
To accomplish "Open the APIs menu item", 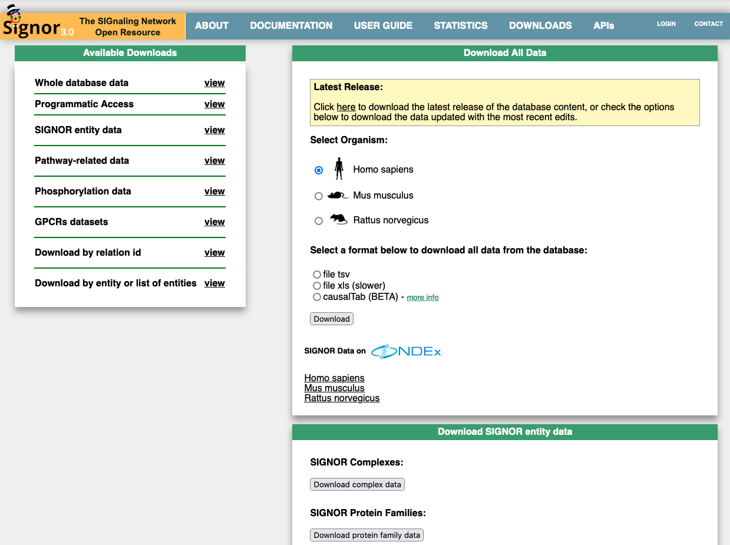I will coord(604,26).
